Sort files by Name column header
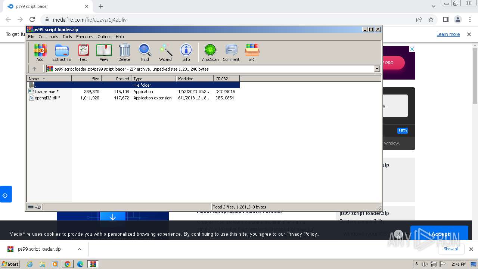Viewport: 478px width, 269px height. click(x=49, y=78)
